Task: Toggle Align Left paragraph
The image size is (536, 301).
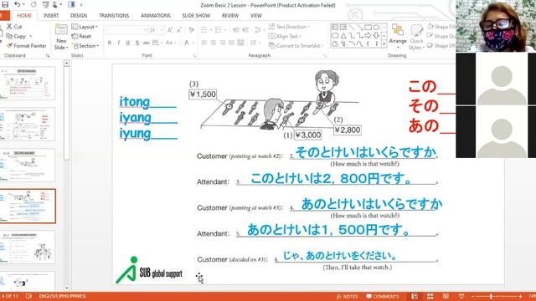Action: (204, 43)
